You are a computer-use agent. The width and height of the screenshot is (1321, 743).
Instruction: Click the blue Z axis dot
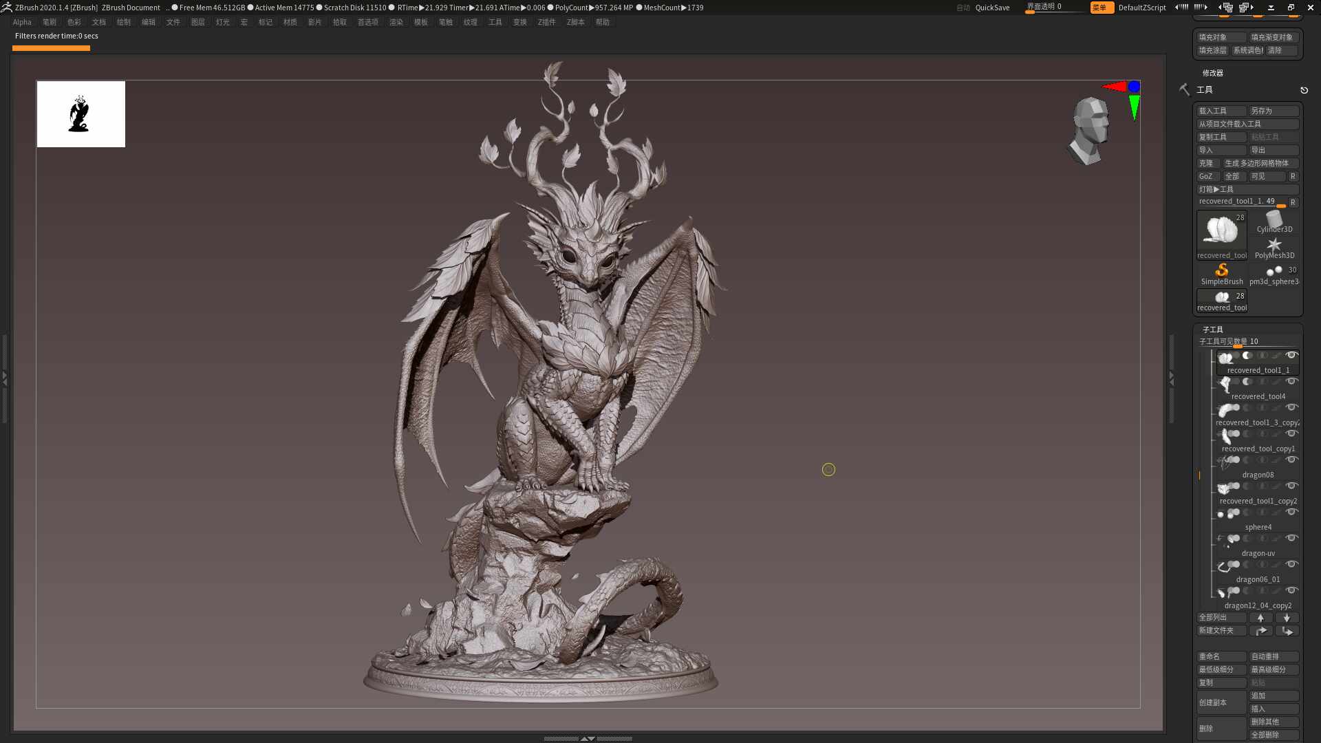(1134, 87)
